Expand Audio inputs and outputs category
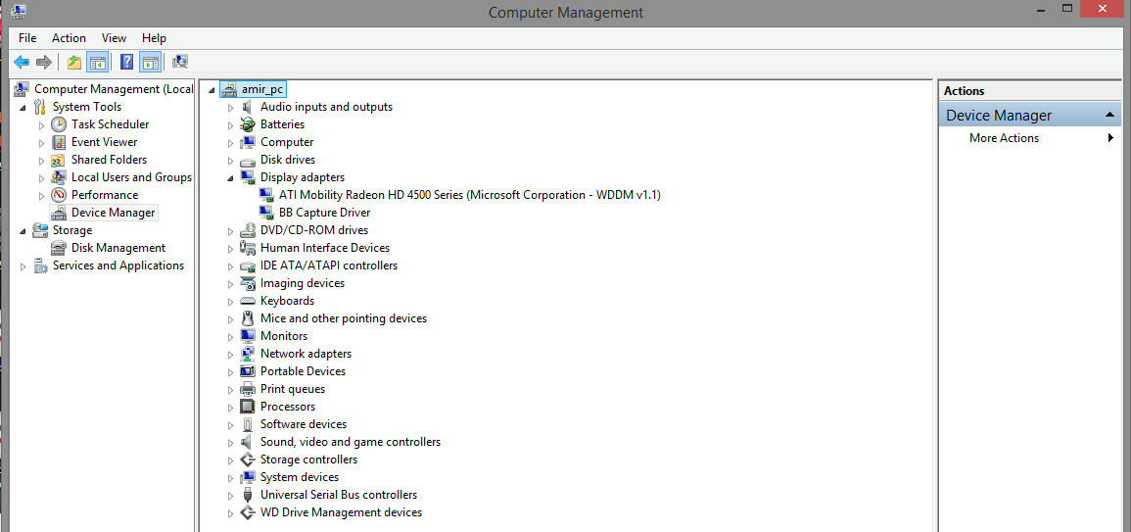The height and width of the screenshot is (532, 1131). click(231, 108)
